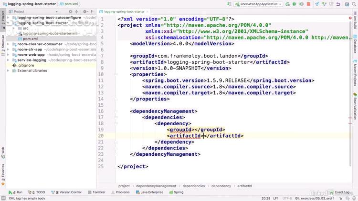The image size is (358, 201).
Task: Click the Build Project arrow icon
Action: click(229, 4)
